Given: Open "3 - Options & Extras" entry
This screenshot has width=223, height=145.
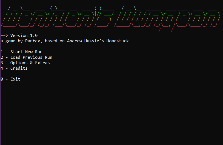Looking at the screenshot, I should [25, 63].
